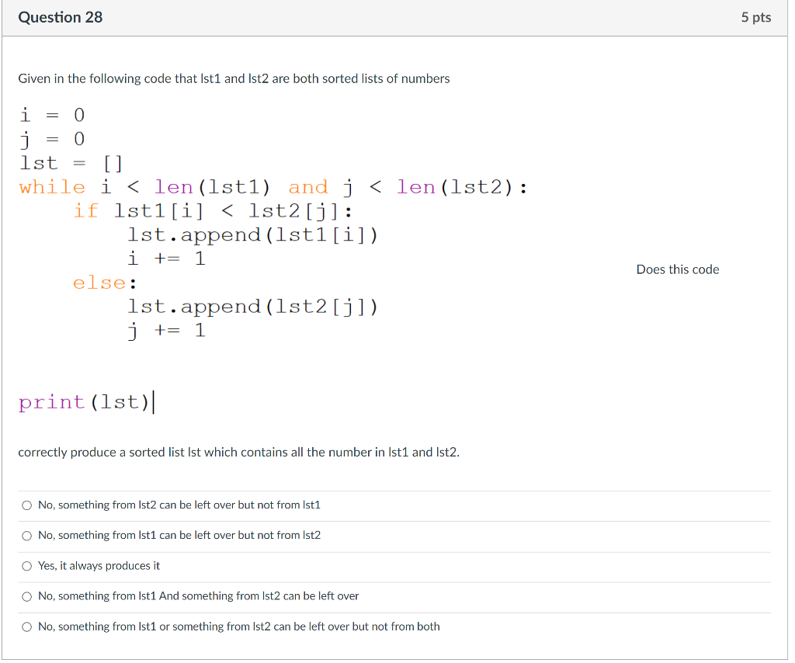The height and width of the screenshot is (663, 795).
Task: Click the while loop line of code
Action: pos(272,187)
